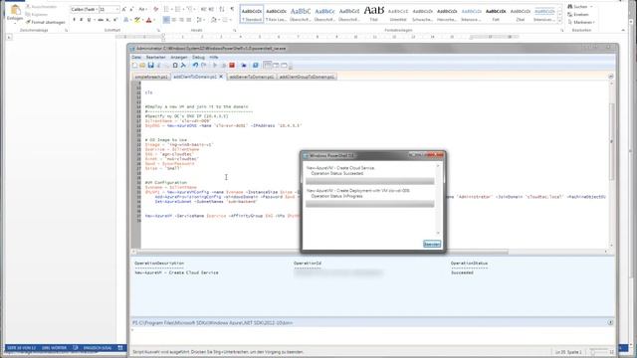637x358 pixels.
Task: Click the New remote PowerShell tab icon
Action: [244, 66]
